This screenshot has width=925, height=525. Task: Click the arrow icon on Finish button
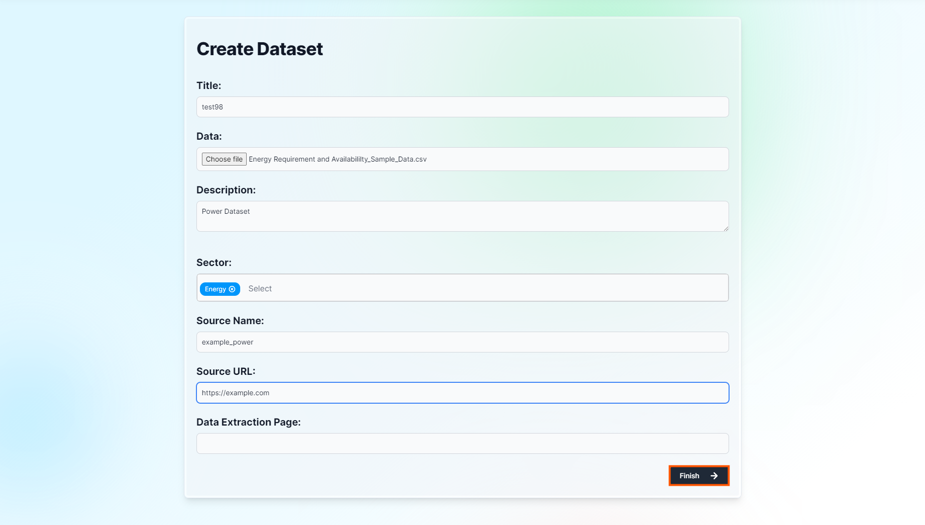pyautogui.click(x=714, y=476)
